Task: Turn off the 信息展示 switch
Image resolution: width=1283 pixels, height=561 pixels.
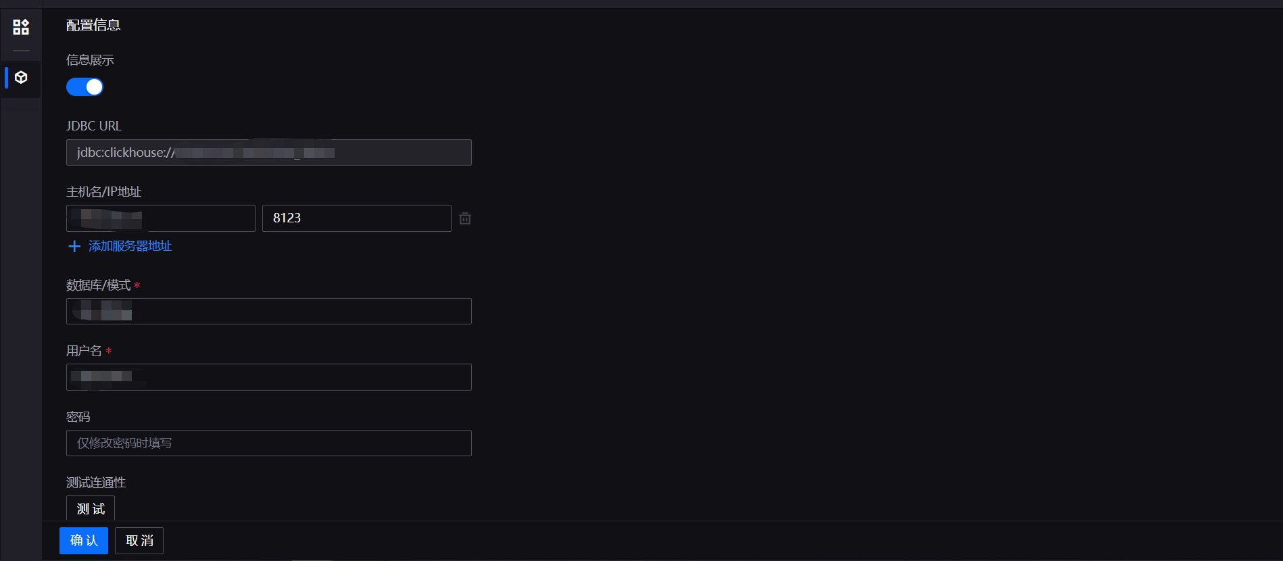Action: [x=84, y=87]
